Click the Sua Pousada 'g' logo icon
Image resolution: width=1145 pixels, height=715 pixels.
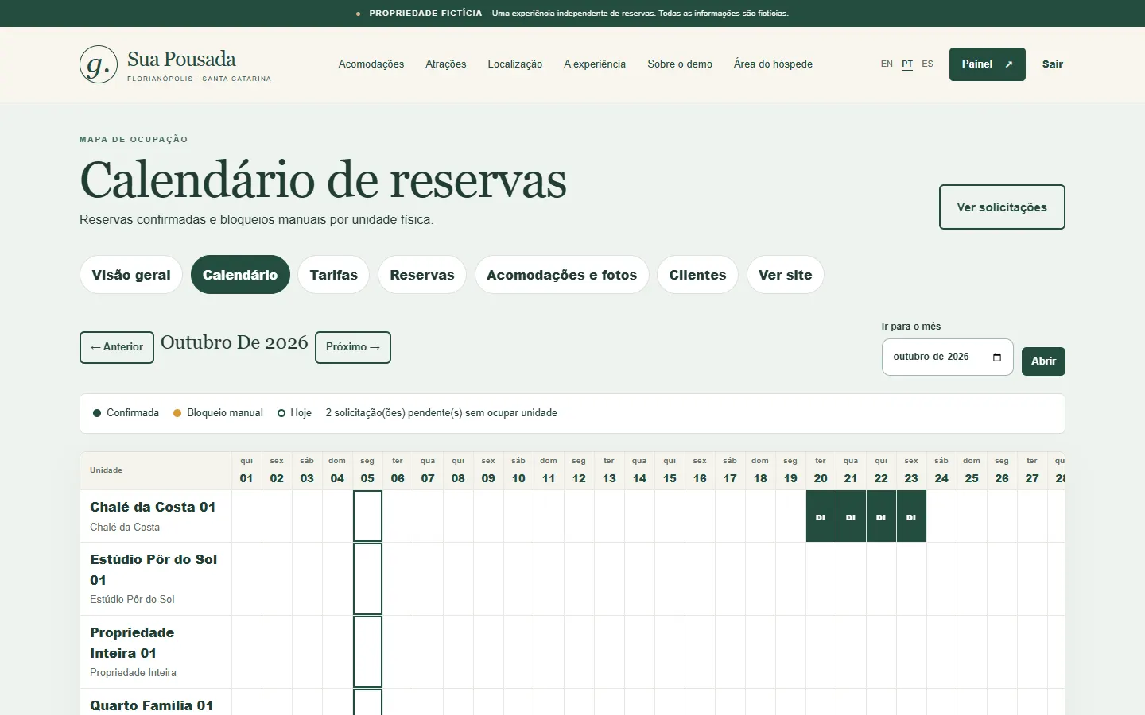point(99,64)
